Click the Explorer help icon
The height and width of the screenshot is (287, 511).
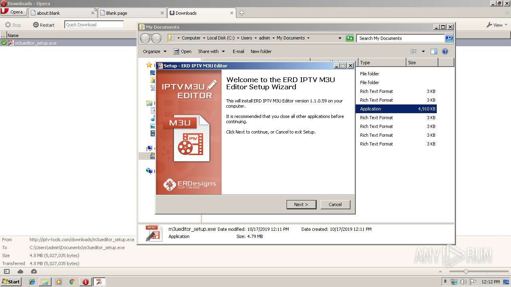tap(445, 51)
